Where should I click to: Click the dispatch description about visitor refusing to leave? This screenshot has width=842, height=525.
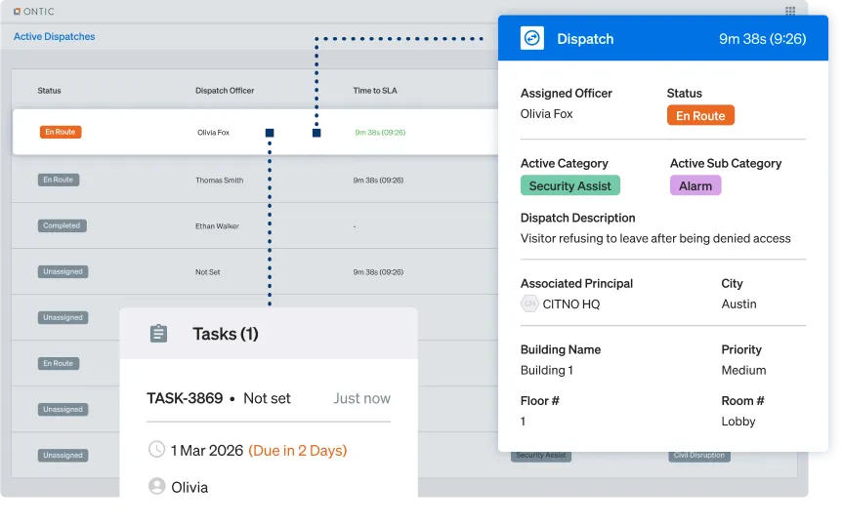pyautogui.click(x=655, y=238)
